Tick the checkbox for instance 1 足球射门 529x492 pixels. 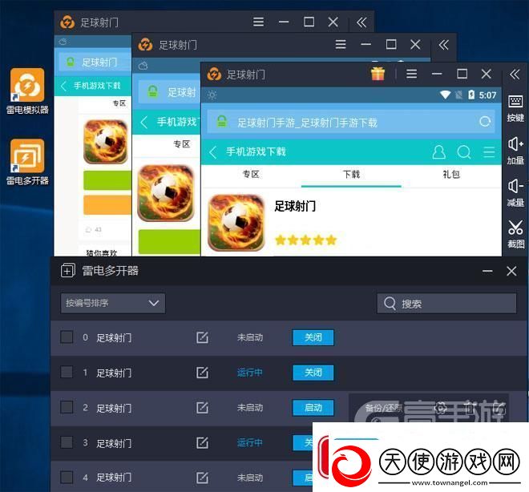(x=67, y=372)
